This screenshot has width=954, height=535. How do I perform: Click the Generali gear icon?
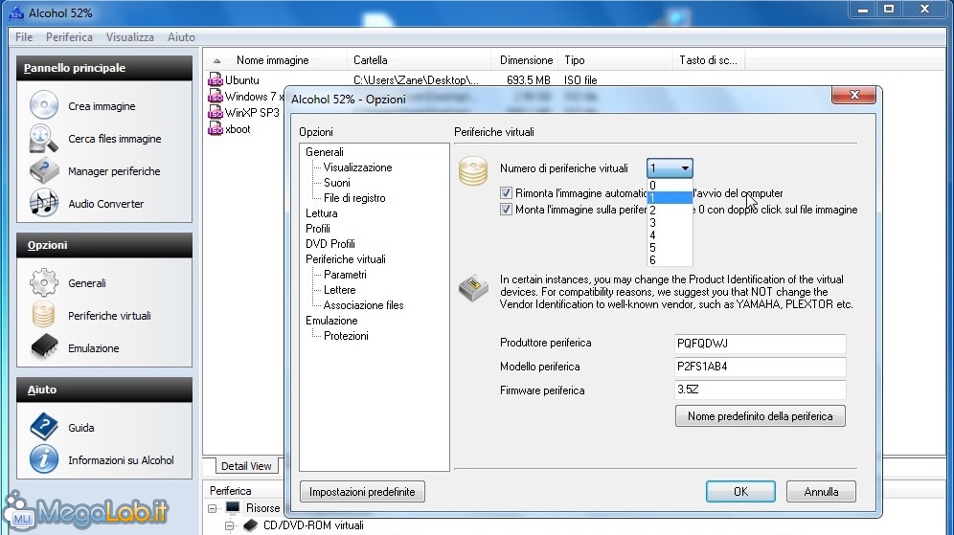pyautogui.click(x=44, y=282)
